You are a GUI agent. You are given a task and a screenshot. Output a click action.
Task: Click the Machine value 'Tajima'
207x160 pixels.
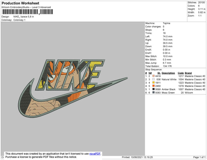[167, 23]
